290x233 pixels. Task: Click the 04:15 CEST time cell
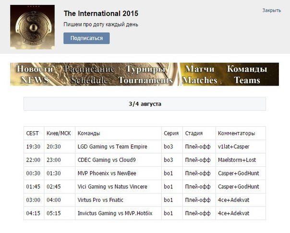pos(33,213)
